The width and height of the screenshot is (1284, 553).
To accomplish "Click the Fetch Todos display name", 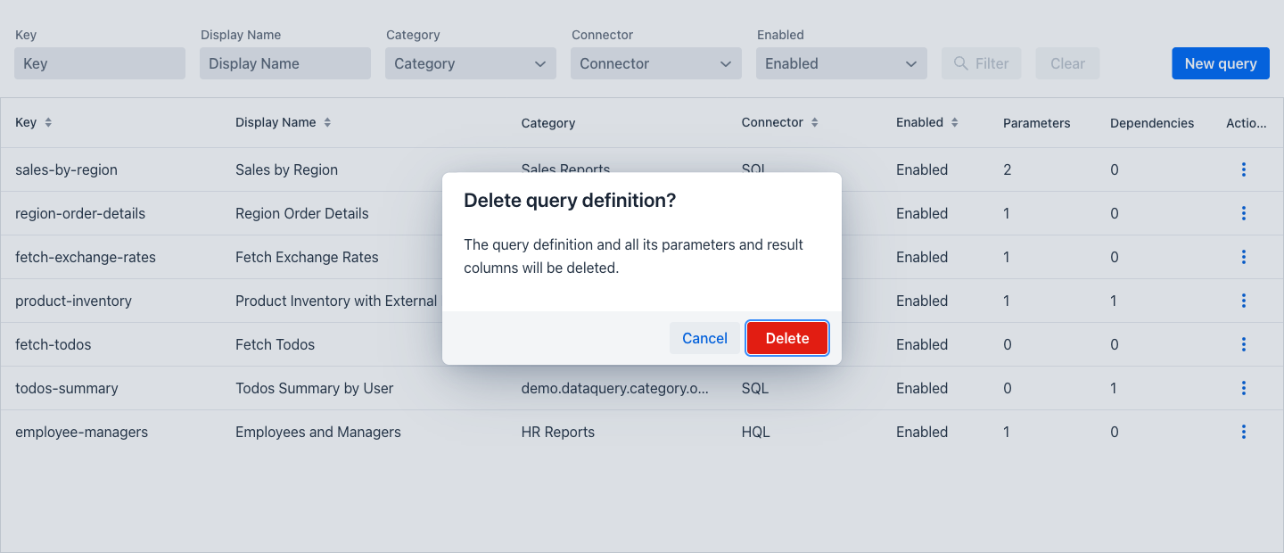I will (x=275, y=344).
